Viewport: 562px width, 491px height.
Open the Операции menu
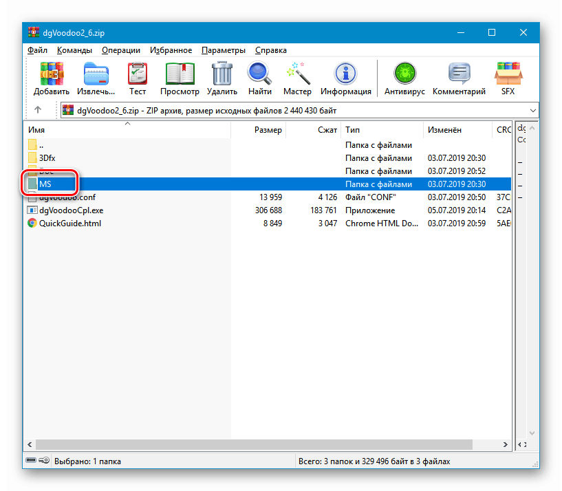tap(121, 50)
